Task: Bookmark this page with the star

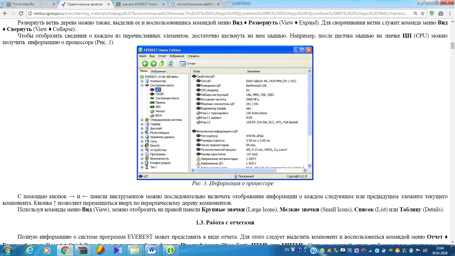Action: [423, 13]
